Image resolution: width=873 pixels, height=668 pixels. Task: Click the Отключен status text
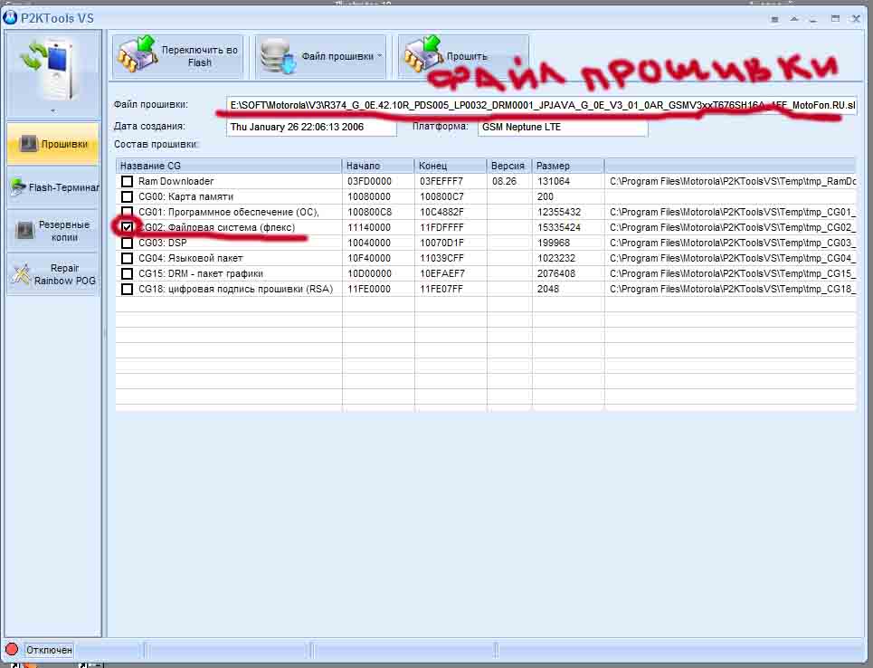(x=49, y=650)
